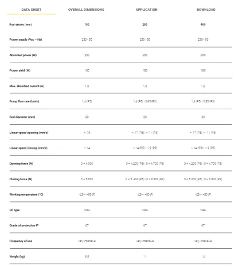Click the Linear speed closing row label
This screenshot has width=243, height=266.
(28, 148)
